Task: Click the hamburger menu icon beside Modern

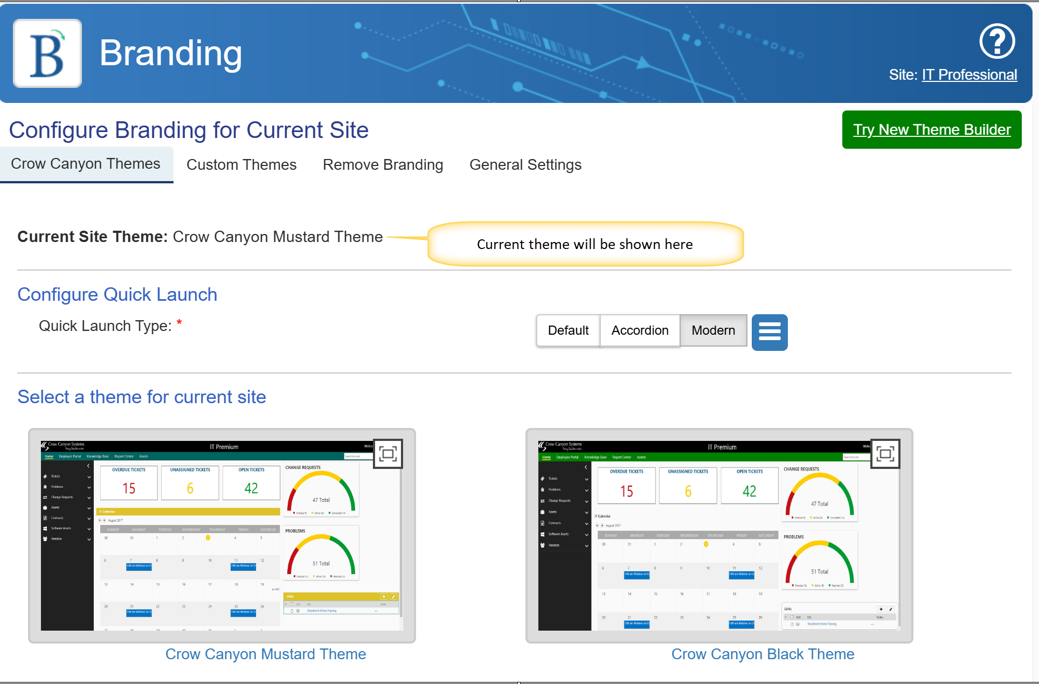Action: pos(770,332)
